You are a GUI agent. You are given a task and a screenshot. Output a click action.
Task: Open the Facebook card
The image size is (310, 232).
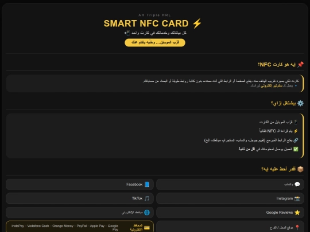[x=80, y=184]
